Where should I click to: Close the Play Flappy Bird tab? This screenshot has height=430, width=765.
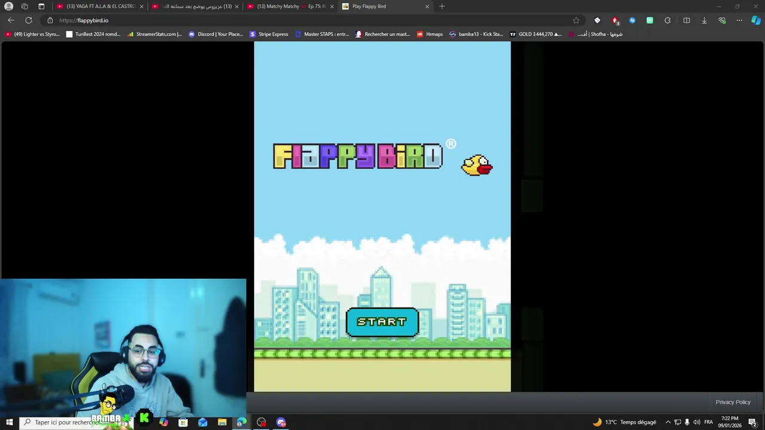click(427, 6)
